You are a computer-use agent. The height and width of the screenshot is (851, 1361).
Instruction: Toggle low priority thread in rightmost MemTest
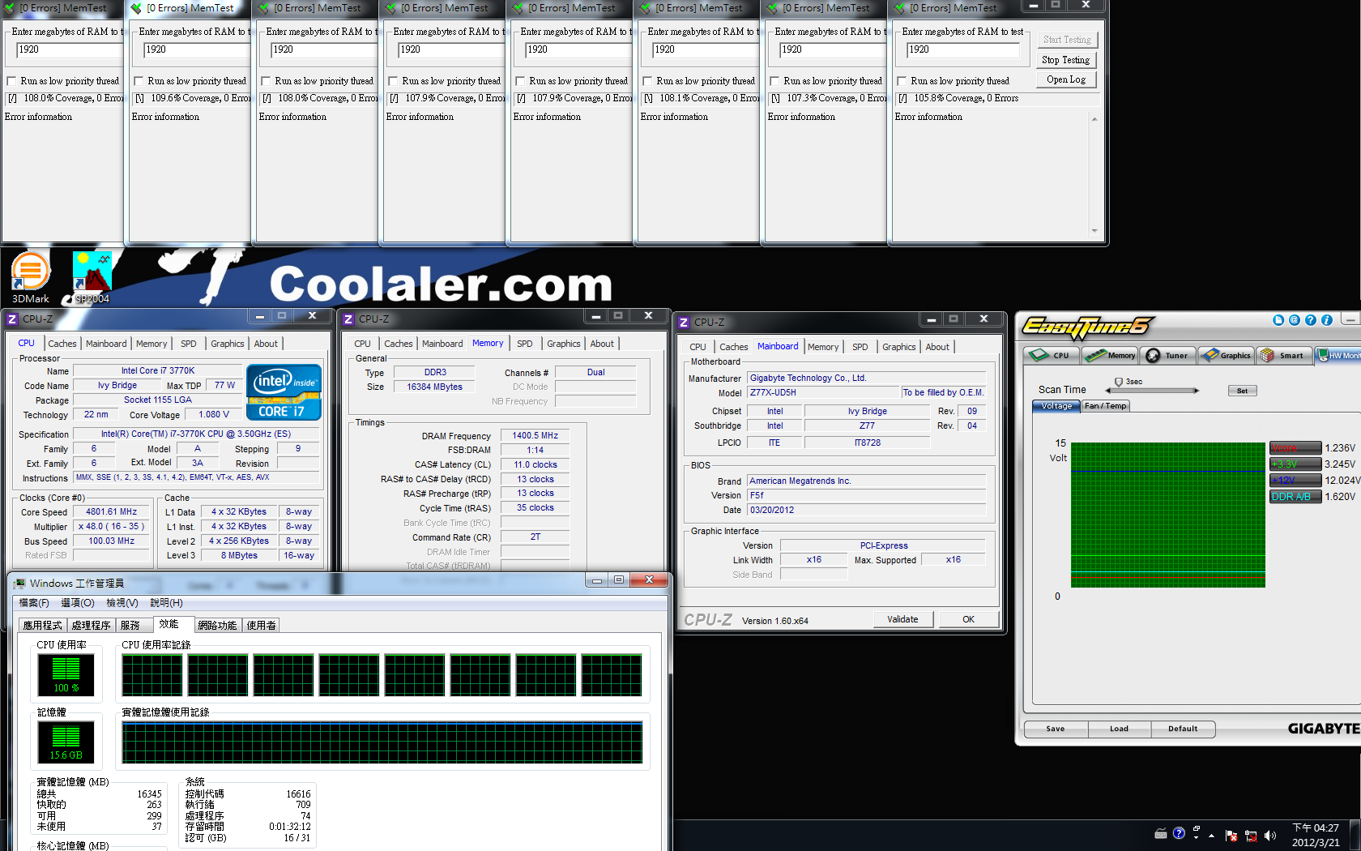pos(902,81)
